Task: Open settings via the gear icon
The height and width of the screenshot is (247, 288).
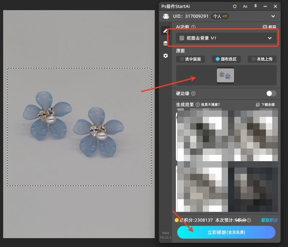Action: click(165, 56)
